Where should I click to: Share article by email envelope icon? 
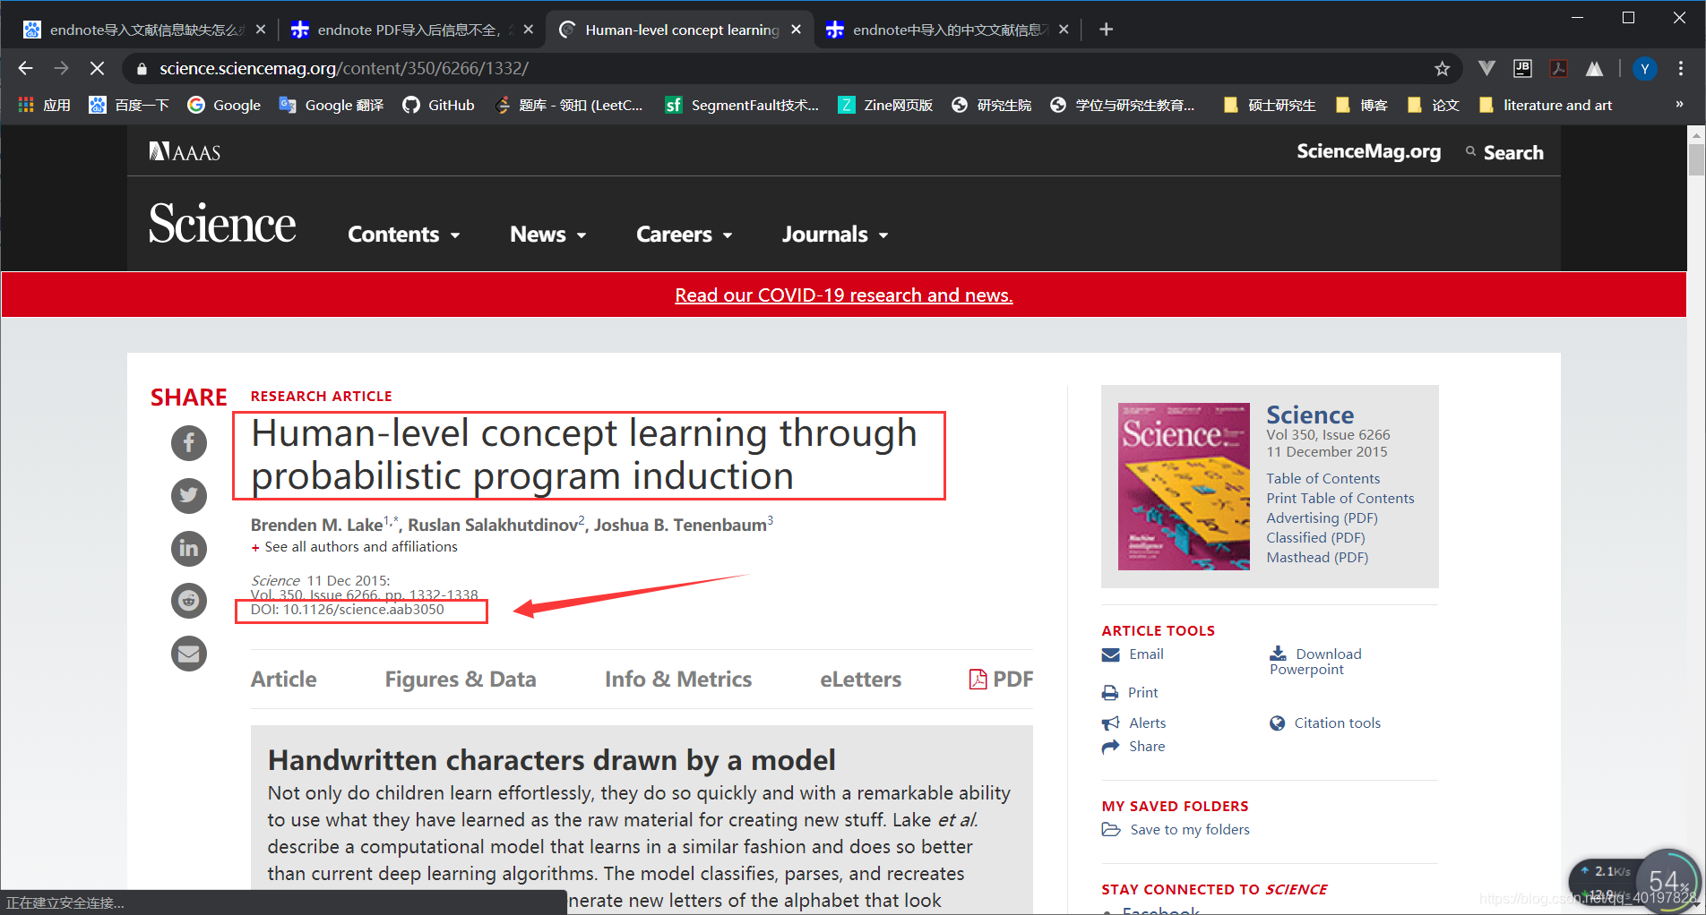click(x=189, y=654)
